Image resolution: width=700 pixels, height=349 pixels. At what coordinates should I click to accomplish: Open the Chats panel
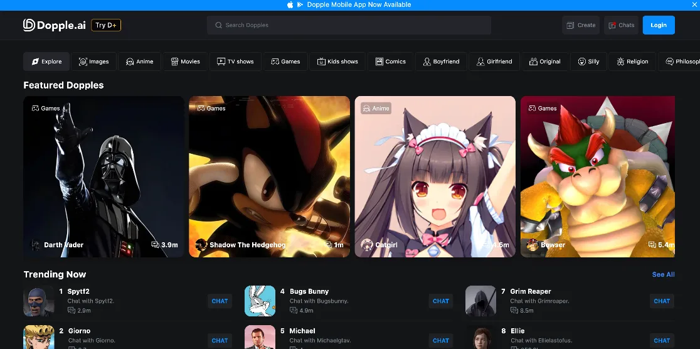click(x=621, y=25)
